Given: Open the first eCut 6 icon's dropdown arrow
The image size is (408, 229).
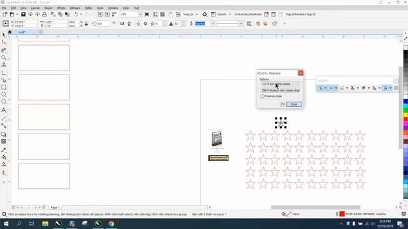Looking at the screenshot, I should click(x=325, y=88).
